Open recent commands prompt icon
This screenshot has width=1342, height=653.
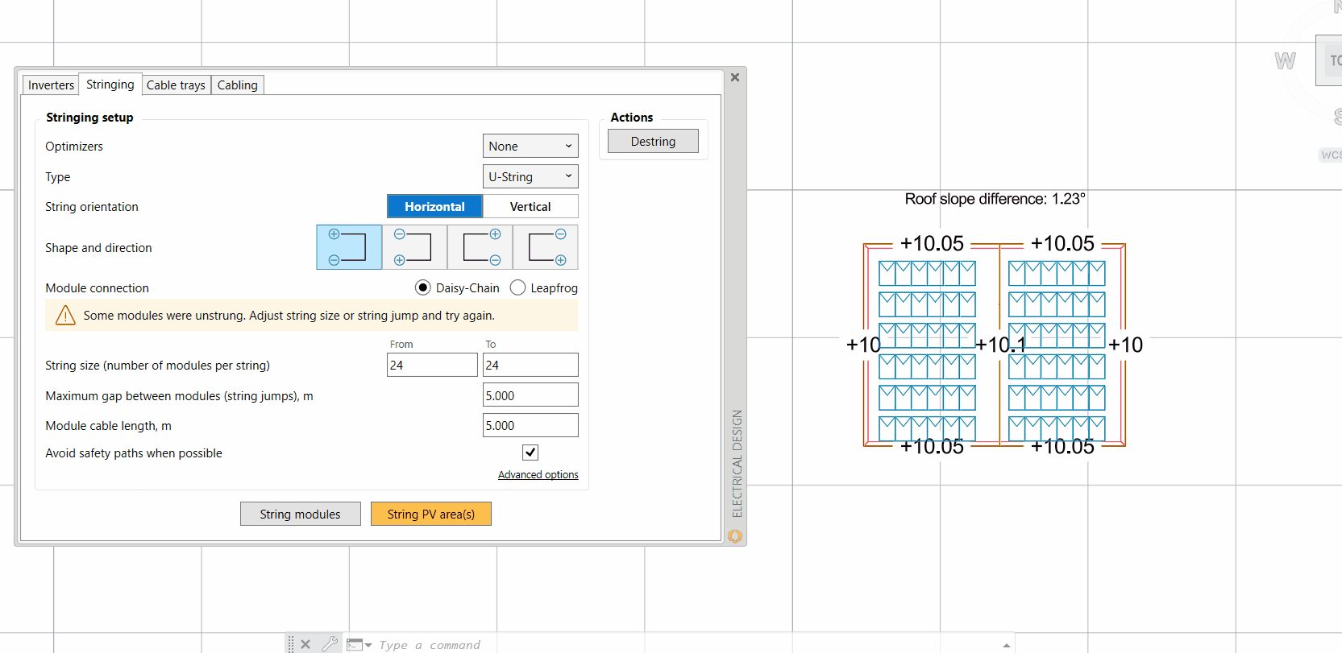[359, 644]
